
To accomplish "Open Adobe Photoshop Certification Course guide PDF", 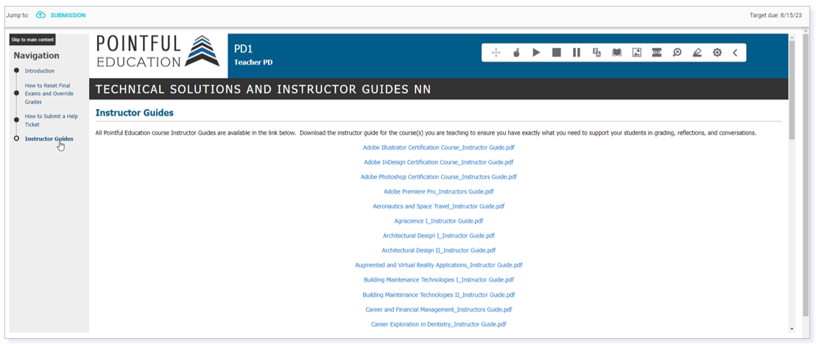I will click(439, 177).
